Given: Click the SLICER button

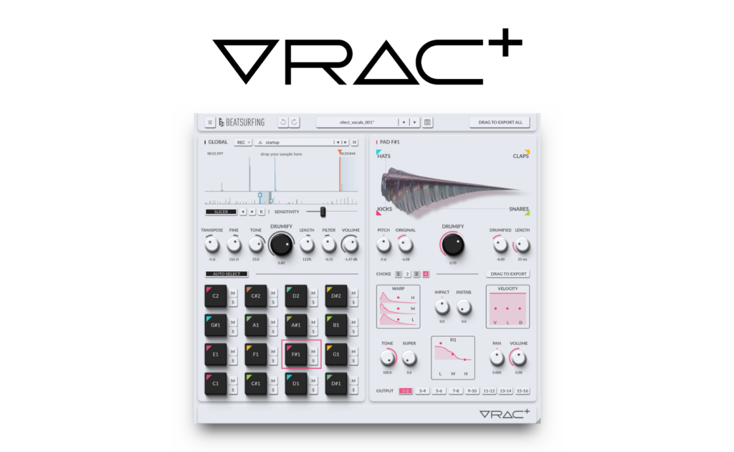Looking at the screenshot, I should [221, 212].
